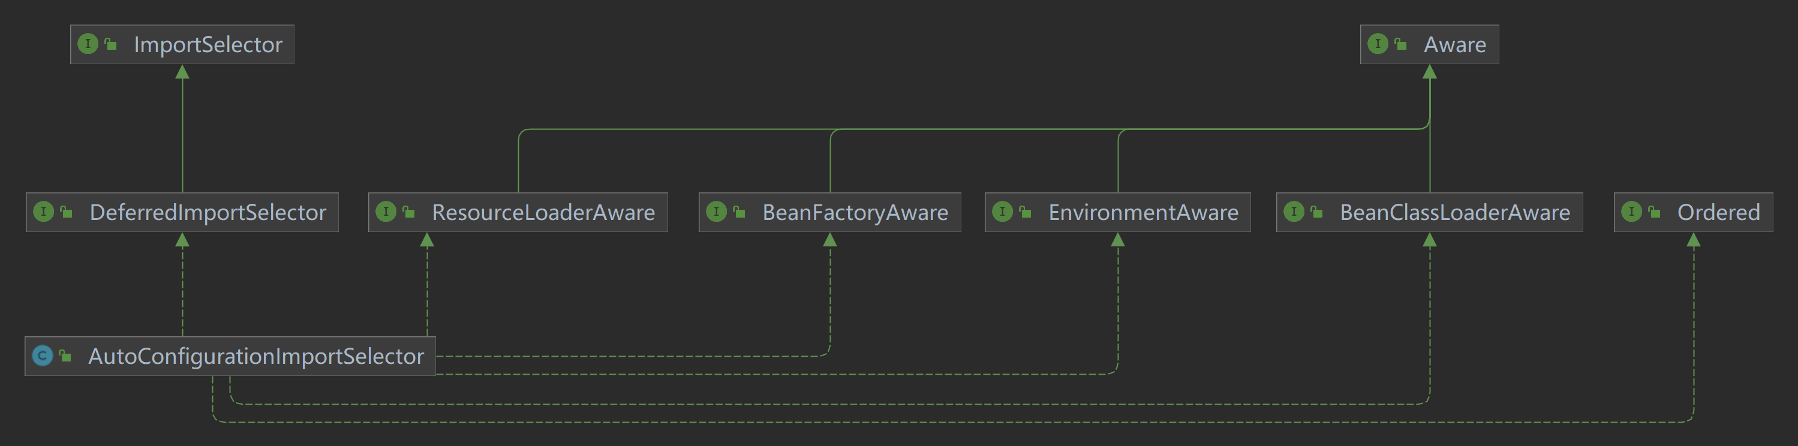This screenshot has height=446, width=1798.
Task: Click the public lock icon on AutoConfigurationImportSelector
Action: pos(65,356)
